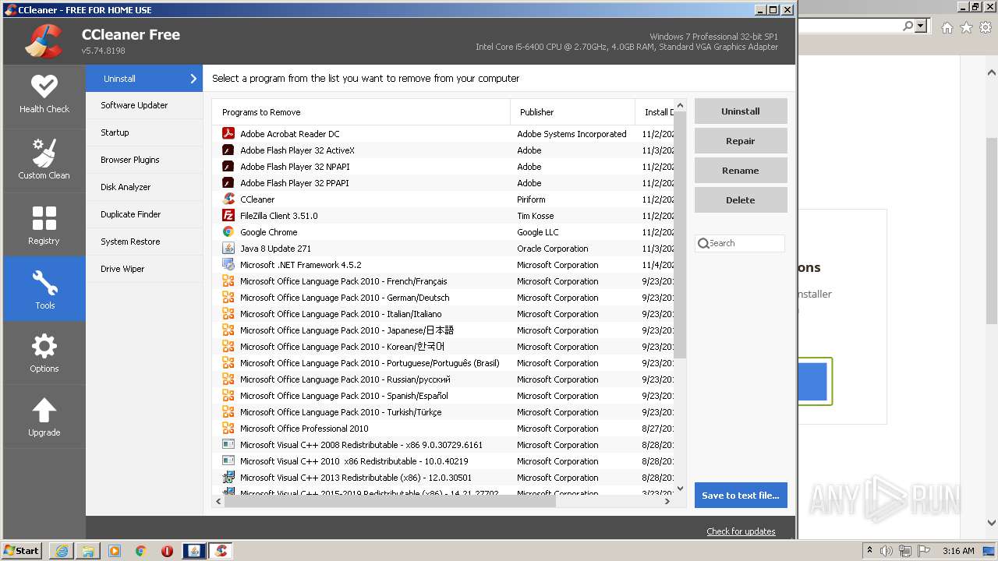998x561 pixels.
Task: Click Adobe Acrobat Reader DC icon
Action: 228,133
